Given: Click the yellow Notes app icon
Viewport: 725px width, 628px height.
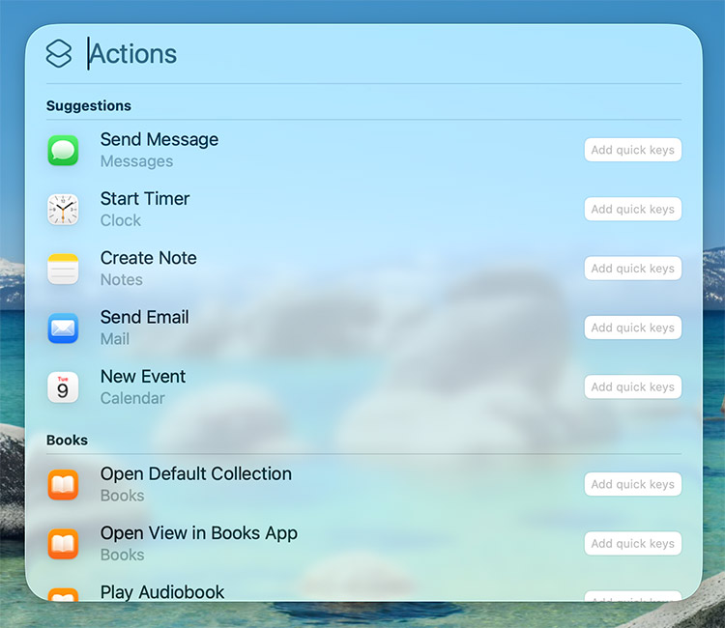Looking at the screenshot, I should (63, 269).
